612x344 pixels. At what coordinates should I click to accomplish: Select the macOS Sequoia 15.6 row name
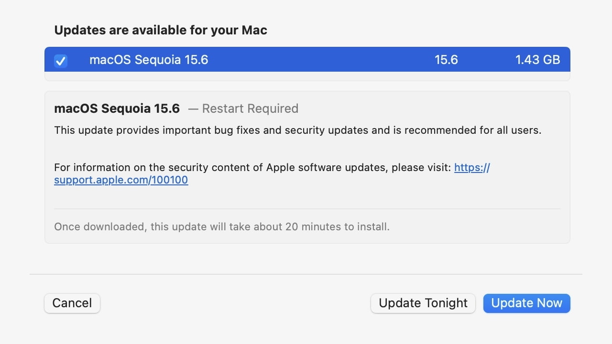(x=149, y=60)
